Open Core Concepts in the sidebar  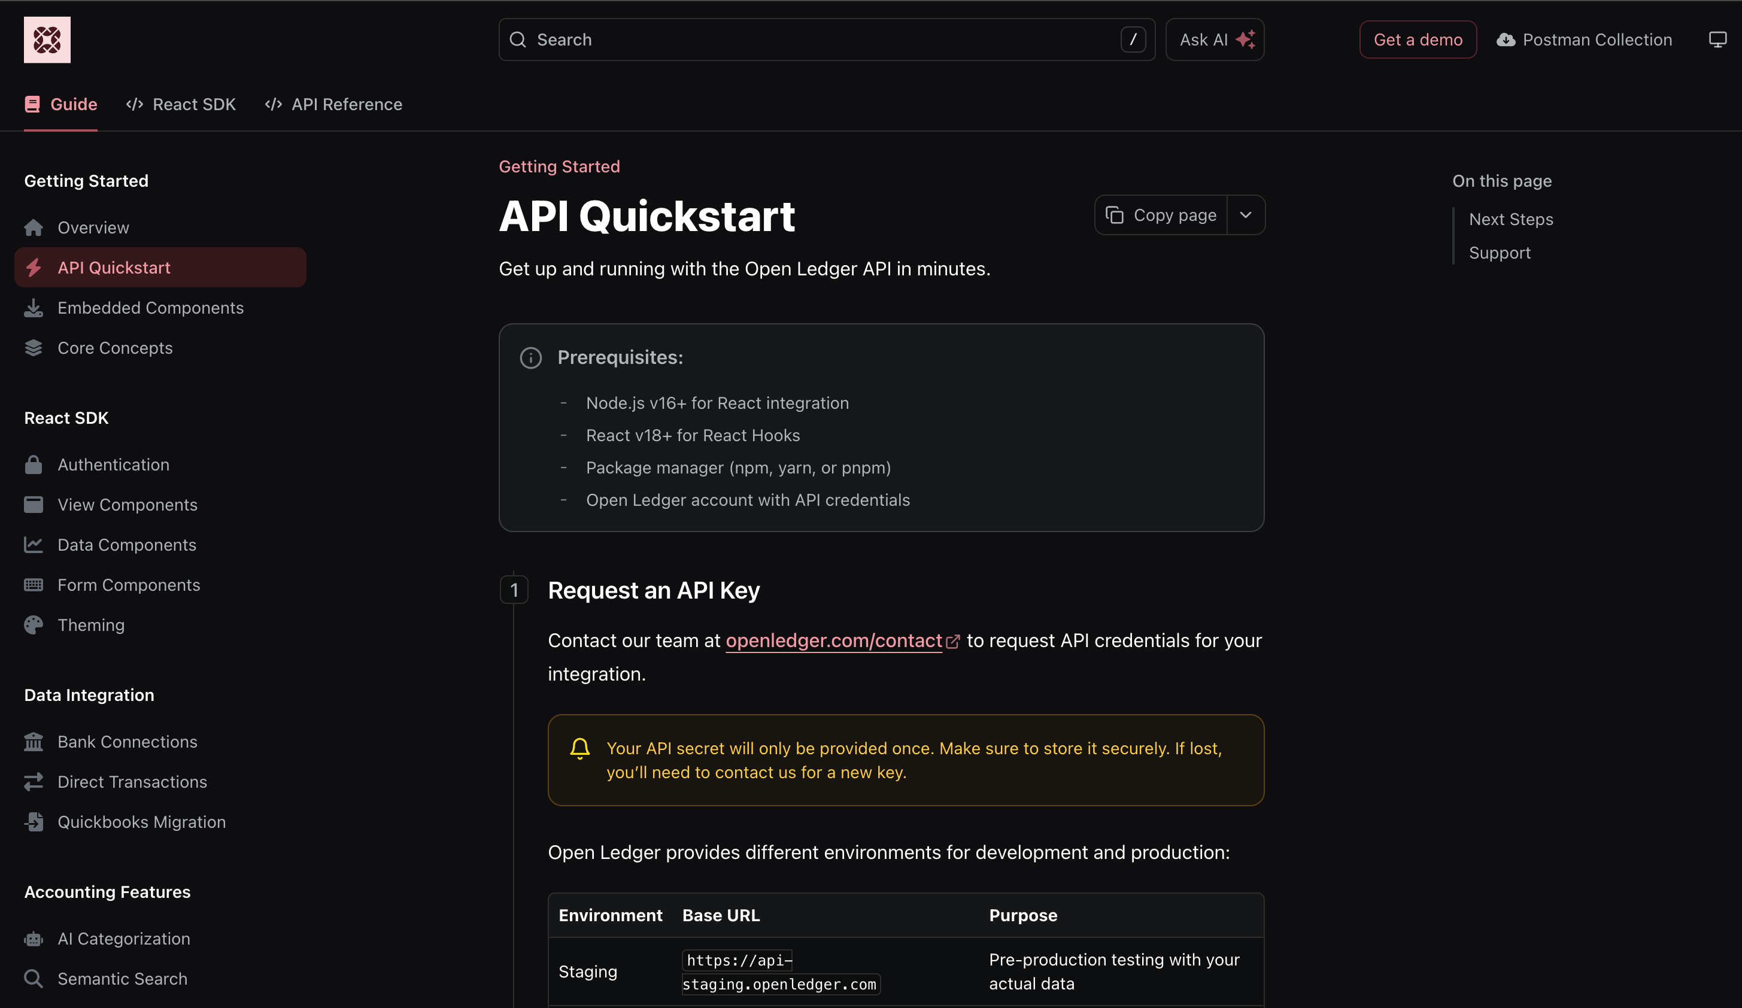[x=160, y=348]
